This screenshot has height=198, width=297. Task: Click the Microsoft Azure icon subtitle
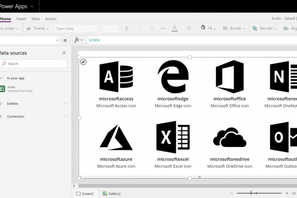(116, 166)
